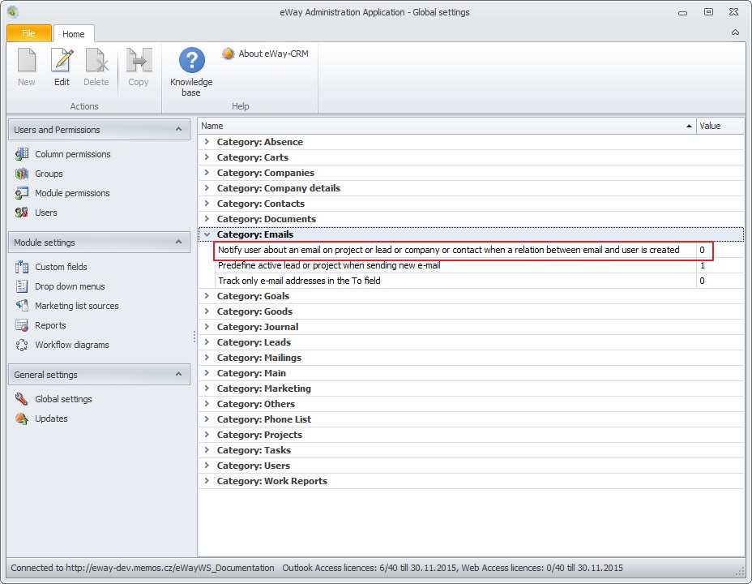Expand Category: Journal
The height and width of the screenshot is (584, 752).
tap(207, 326)
